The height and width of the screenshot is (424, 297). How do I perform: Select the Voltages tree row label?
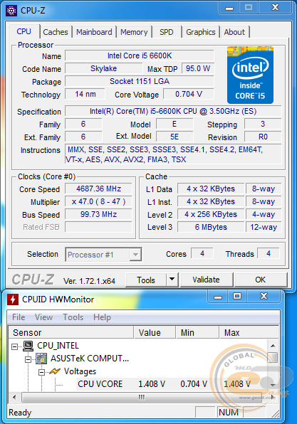tap(80, 371)
